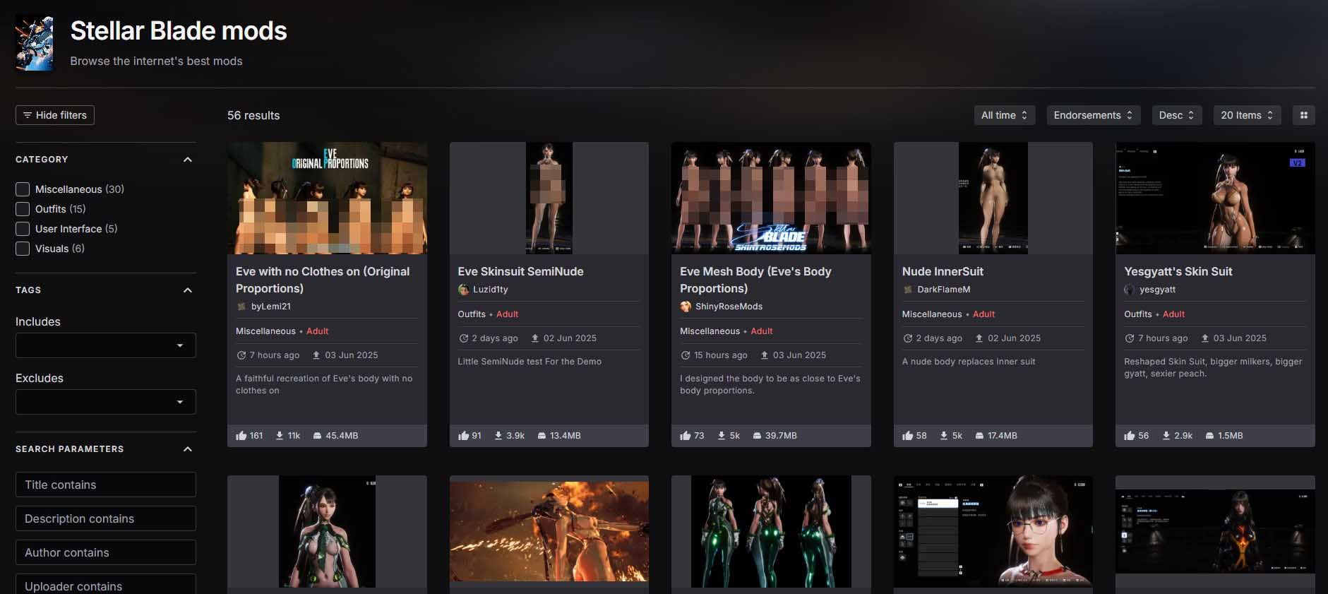
Task: Open the fiery action scene mod thumbnail
Action: (x=549, y=531)
